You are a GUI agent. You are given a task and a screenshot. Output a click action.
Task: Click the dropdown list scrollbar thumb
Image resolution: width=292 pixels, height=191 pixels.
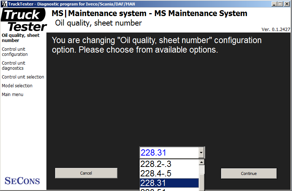coord(201,183)
